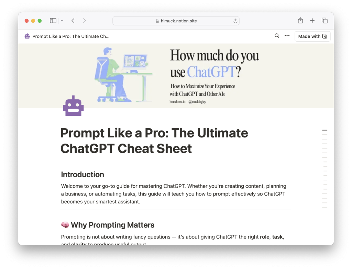This screenshot has height=269, width=352.
Task: Click the purple robot breadcrumb icon
Action: point(27,36)
